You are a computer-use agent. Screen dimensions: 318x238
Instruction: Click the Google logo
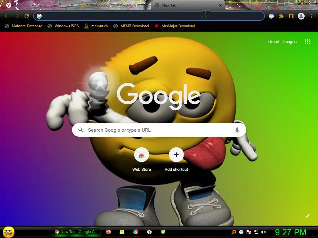tap(158, 97)
